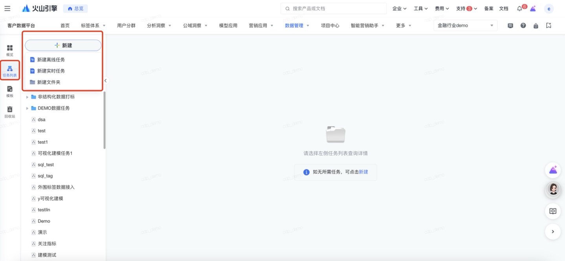Click the hamburger menu icon
565x261 pixels.
(7, 8)
